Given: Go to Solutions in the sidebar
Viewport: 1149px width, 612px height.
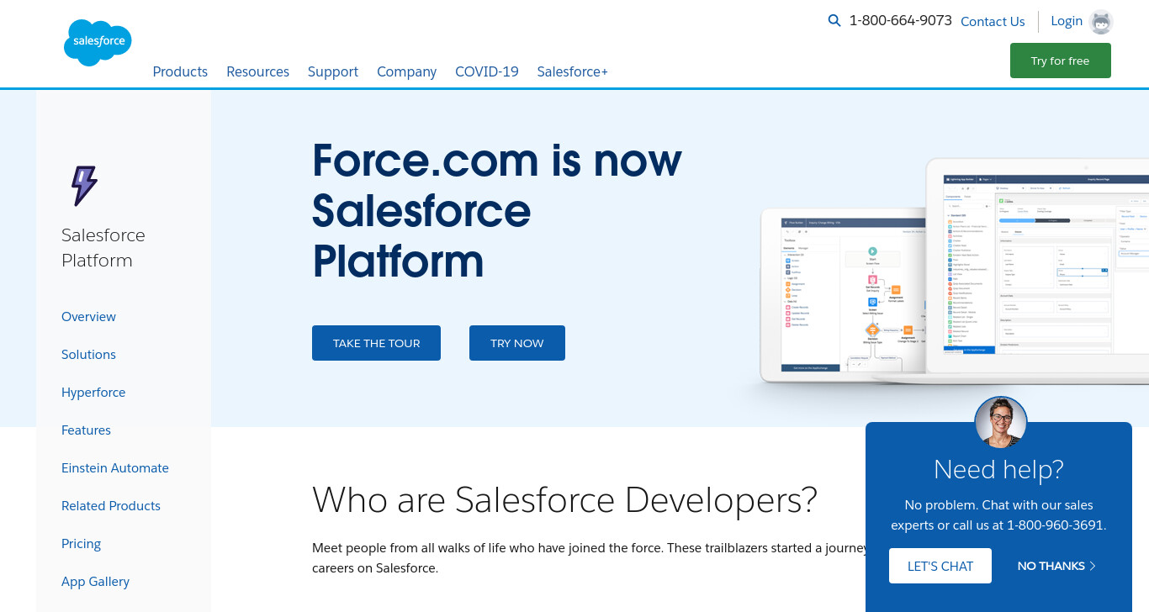Looking at the screenshot, I should coord(88,355).
